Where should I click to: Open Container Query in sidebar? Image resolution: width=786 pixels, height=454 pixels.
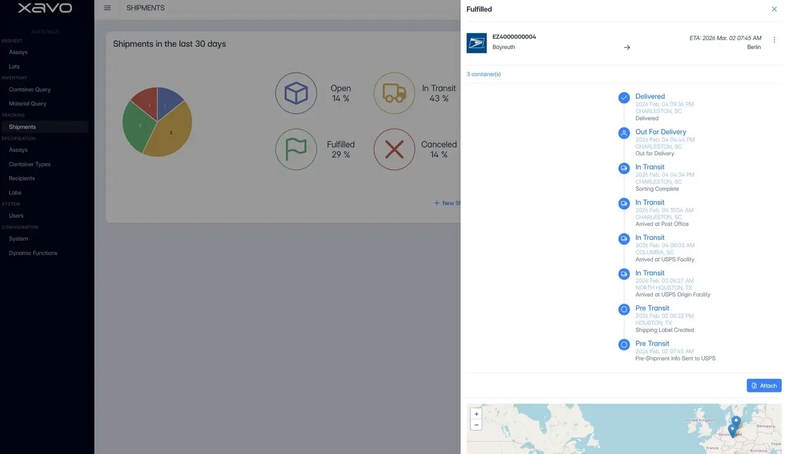(30, 90)
